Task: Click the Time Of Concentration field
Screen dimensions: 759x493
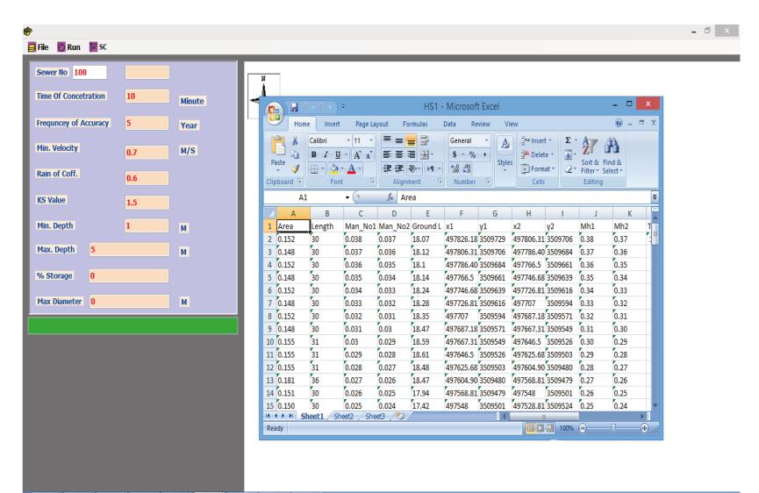Action: pos(147,96)
